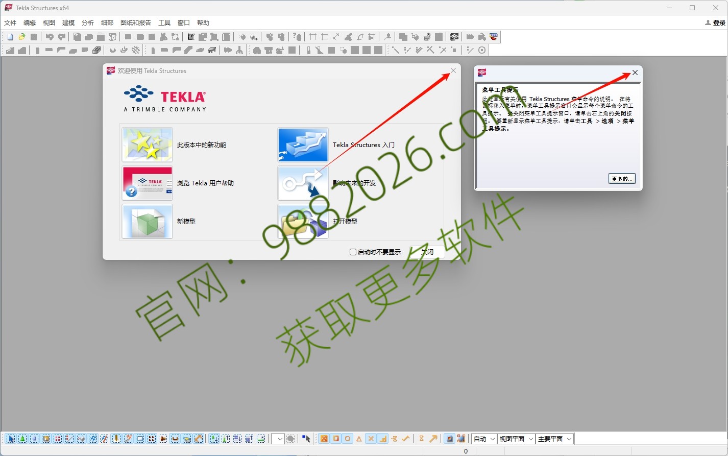728x456 pixels.
Task: Select the 3D box item icon
Action: coord(96,50)
